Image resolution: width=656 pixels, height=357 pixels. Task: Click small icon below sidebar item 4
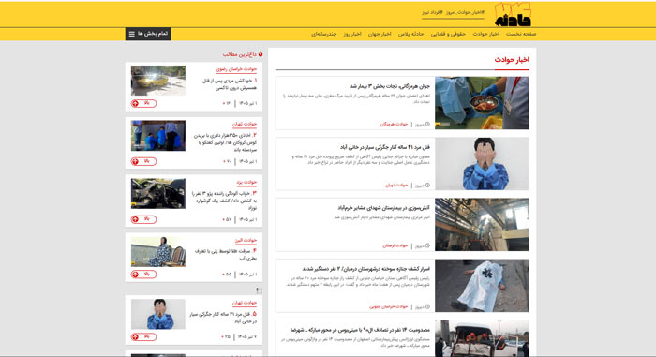(x=259, y=290)
